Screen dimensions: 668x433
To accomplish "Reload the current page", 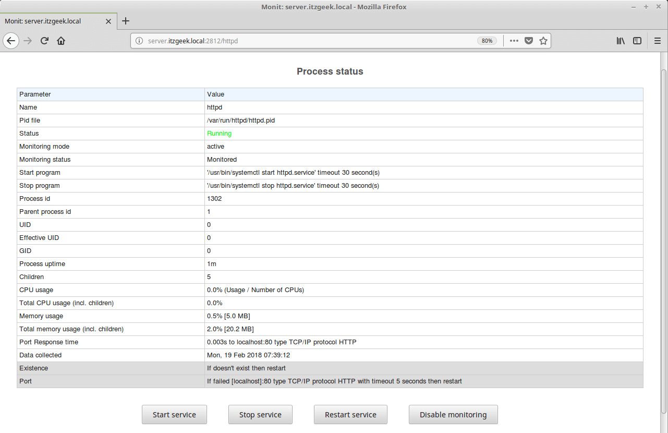I will point(44,41).
